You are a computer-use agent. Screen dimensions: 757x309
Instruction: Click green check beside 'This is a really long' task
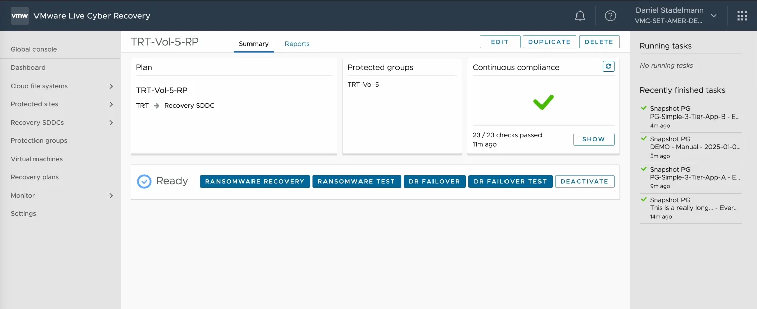coord(644,200)
